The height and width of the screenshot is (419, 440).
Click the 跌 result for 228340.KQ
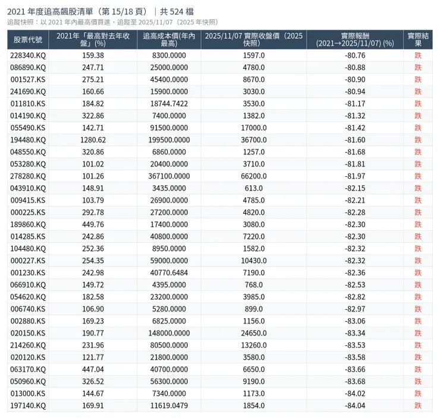click(418, 55)
